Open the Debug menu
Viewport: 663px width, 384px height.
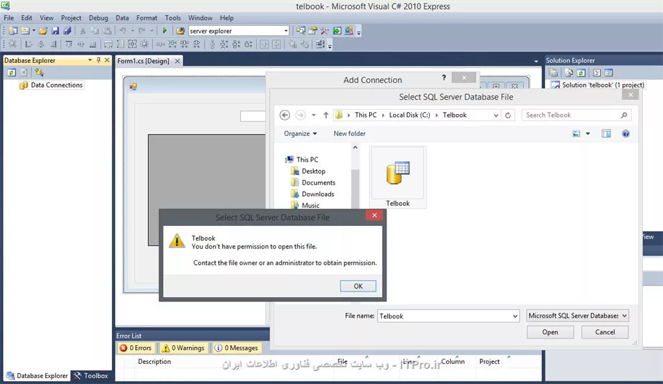coord(98,17)
